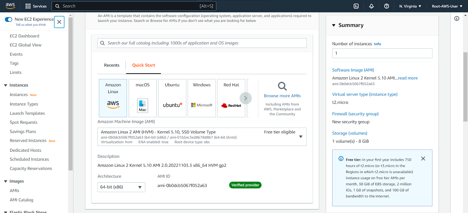
Task: Pick the Red Hat AMI tile
Action: click(x=231, y=98)
